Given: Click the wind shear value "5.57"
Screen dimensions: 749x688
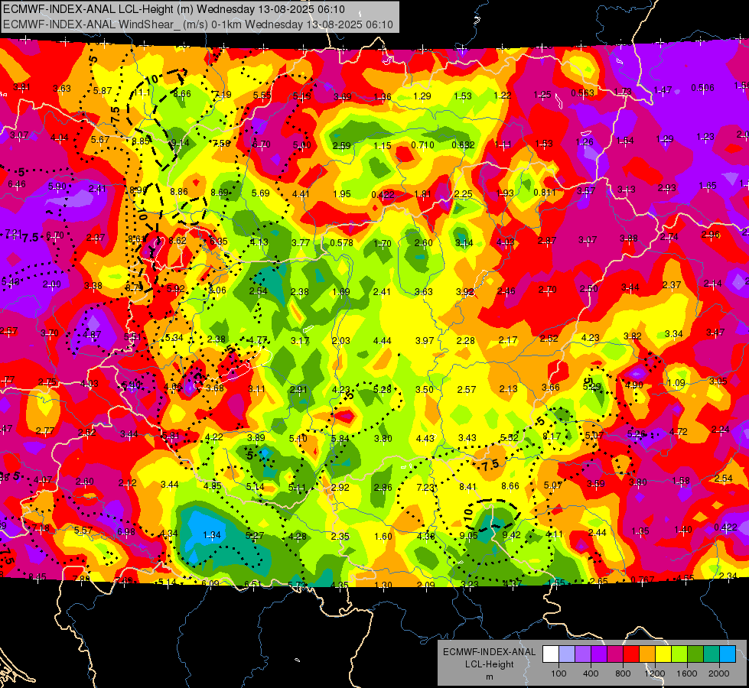Looking at the screenshot, I should 83,530.
